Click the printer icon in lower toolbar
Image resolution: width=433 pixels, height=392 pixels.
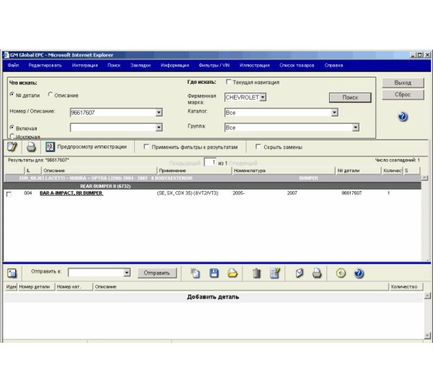316,273
